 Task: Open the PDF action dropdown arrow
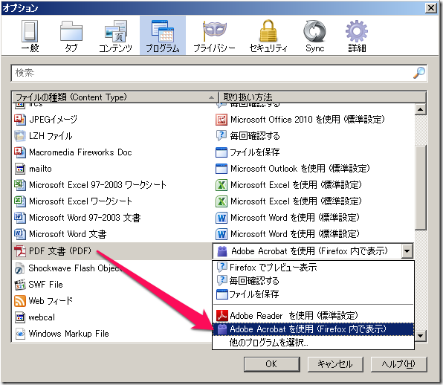407,250
